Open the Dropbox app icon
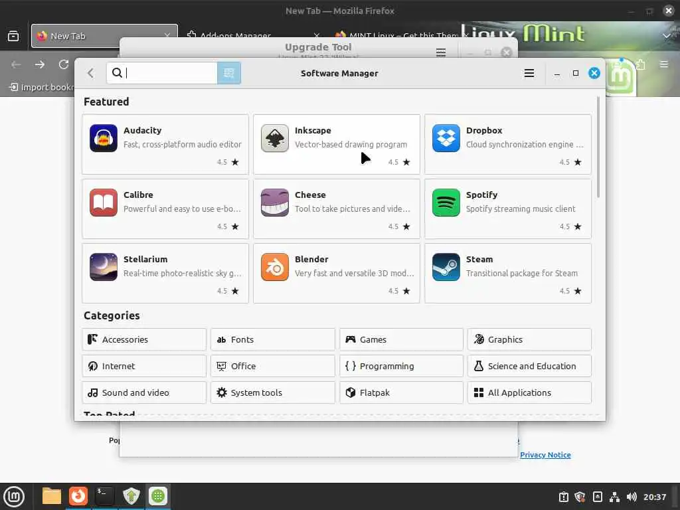This screenshot has height=510, width=680. tap(446, 138)
